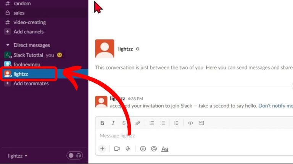The height and width of the screenshot is (164, 293).
Task: Click the 4:38 PM message timestamp
Action: coord(135,99)
